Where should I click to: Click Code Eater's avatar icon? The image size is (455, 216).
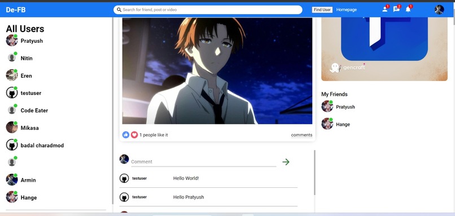click(12, 110)
